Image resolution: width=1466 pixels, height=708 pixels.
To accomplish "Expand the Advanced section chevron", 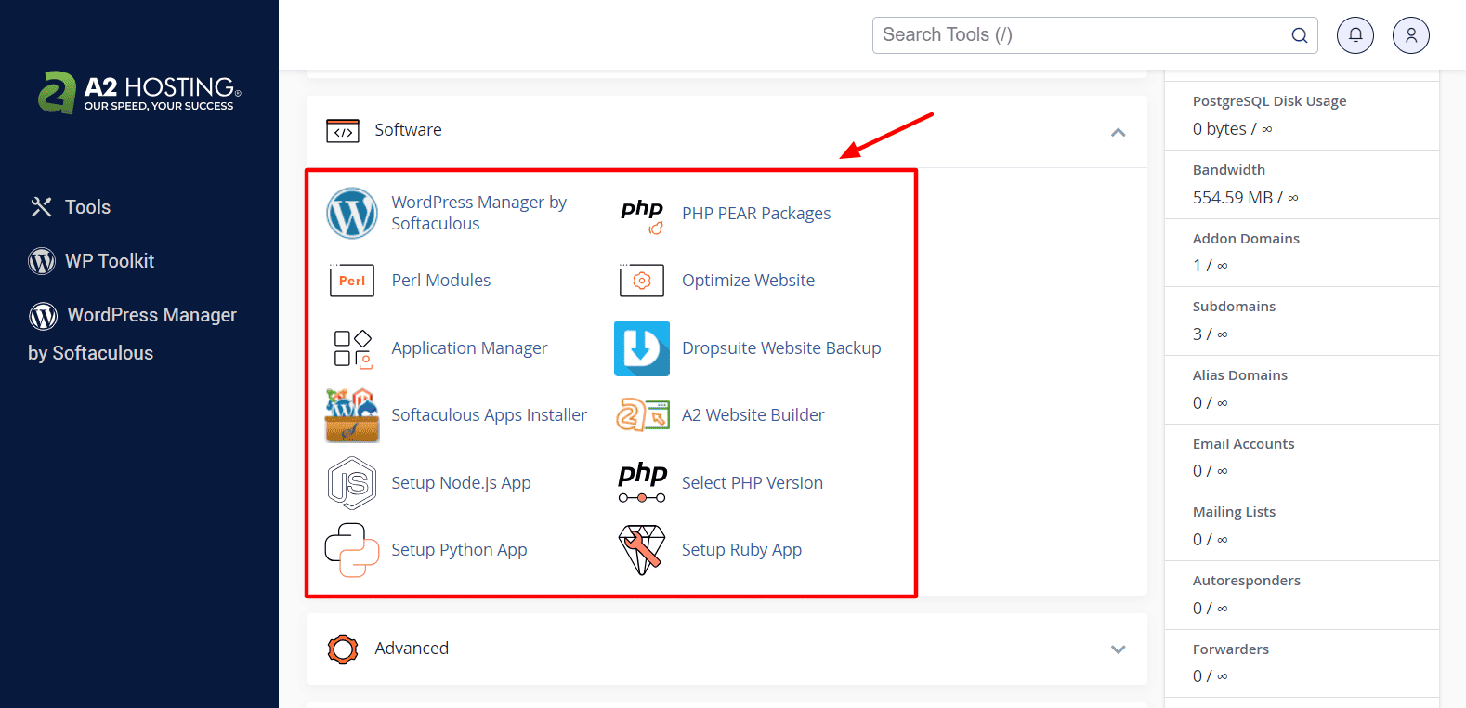I will 1118,649.
